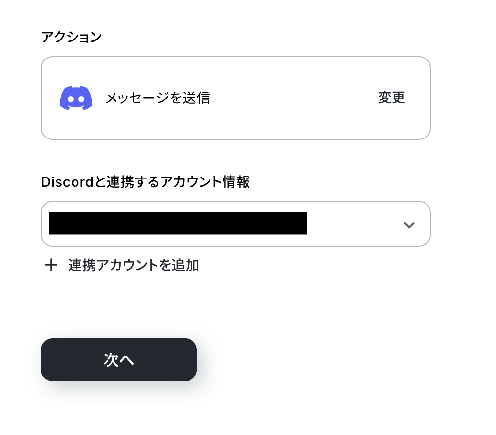Click the Discord logo icon
This screenshot has width=496, height=435.
pyautogui.click(x=76, y=98)
